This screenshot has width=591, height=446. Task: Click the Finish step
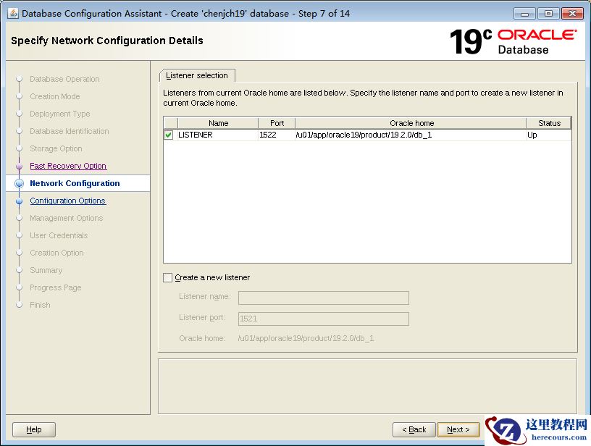(x=40, y=305)
